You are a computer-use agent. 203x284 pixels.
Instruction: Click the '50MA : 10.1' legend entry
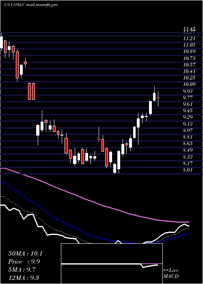point(25,254)
